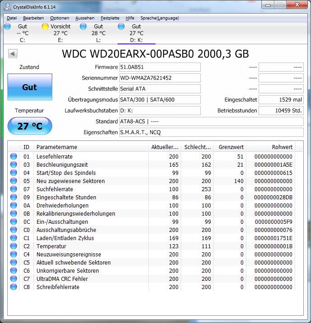Click status orb of Ein-/Ausschaltungen row
The height and width of the screenshot is (323, 311).
[14, 222]
